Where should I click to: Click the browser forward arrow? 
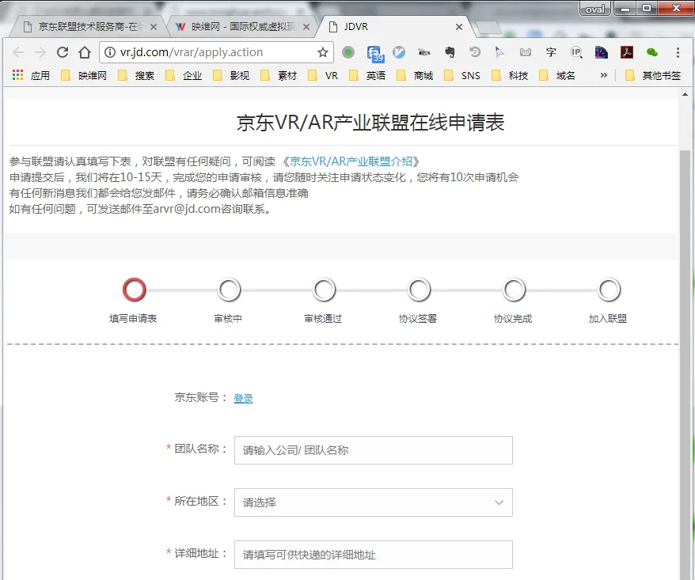[x=40, y=52]
